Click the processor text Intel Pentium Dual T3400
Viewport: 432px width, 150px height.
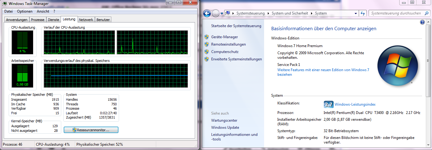pos(372,113)
